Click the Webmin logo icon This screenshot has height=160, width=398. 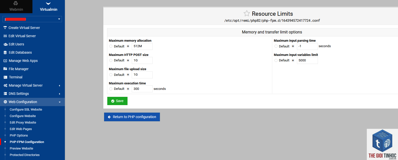pos(16,3)
